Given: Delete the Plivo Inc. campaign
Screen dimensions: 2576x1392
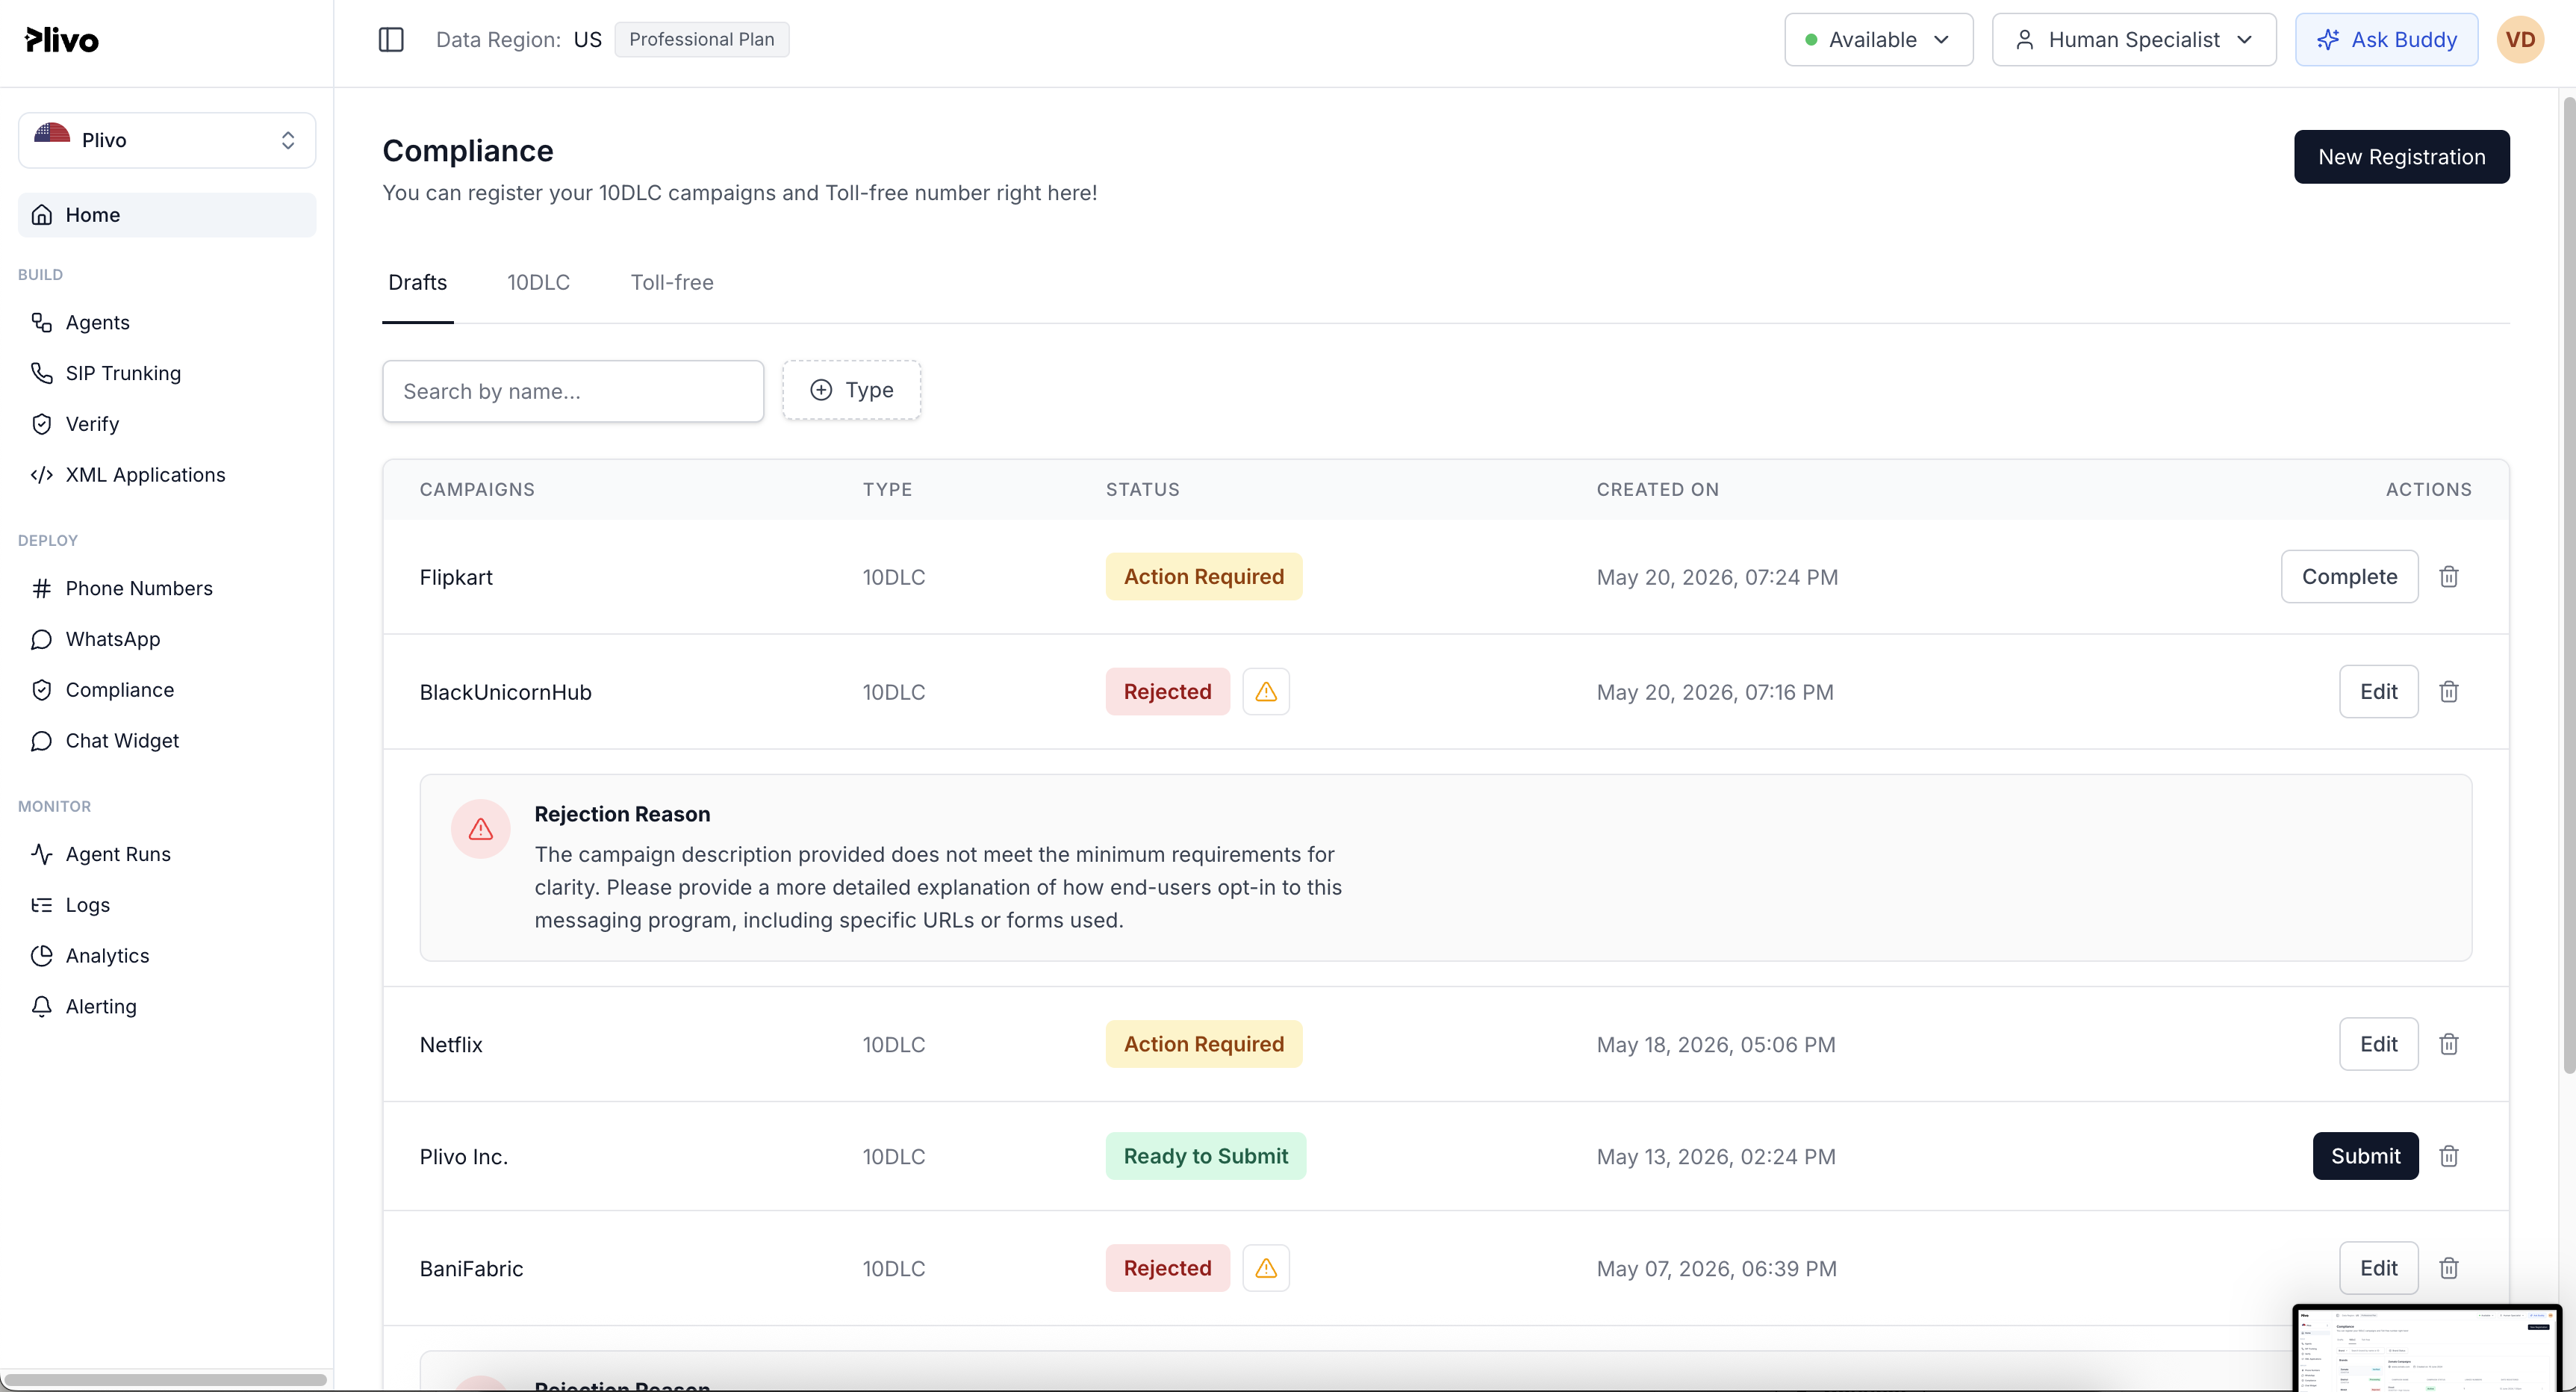Looking at the screenshot, I should [x=2448, y=1156].
